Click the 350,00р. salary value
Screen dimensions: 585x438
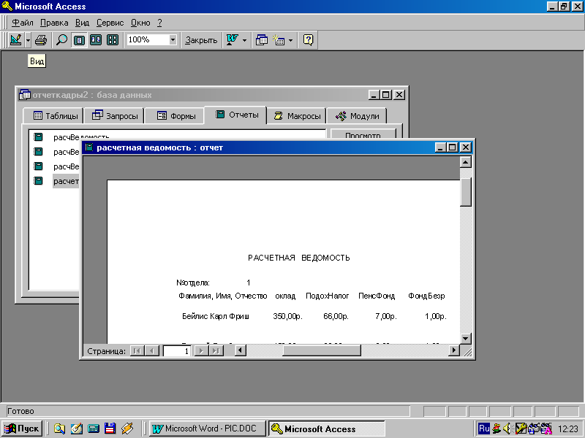tap(287, 316)
